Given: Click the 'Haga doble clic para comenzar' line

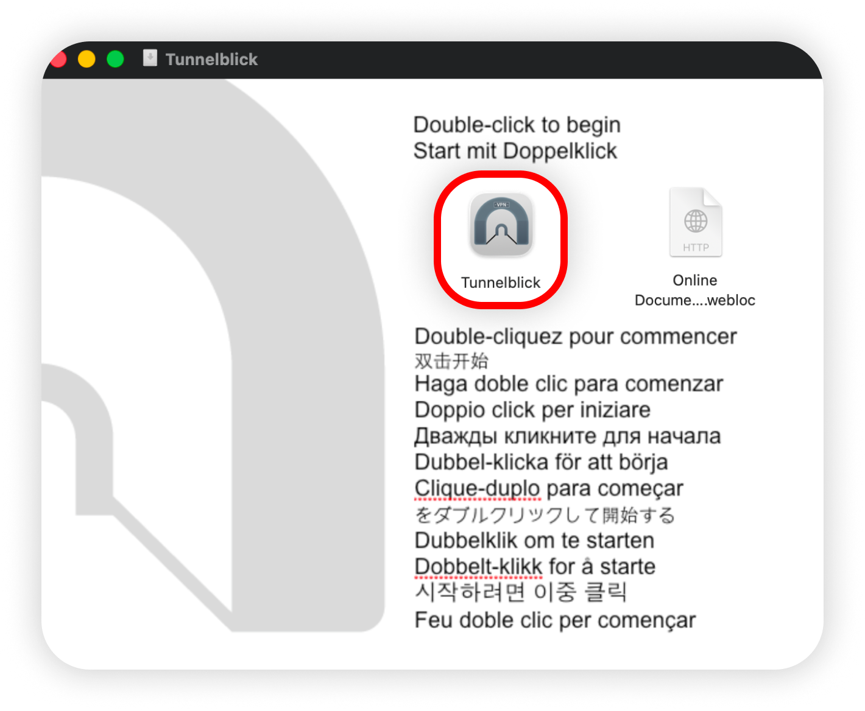Looking at the screenshot, I should point(568,384).
